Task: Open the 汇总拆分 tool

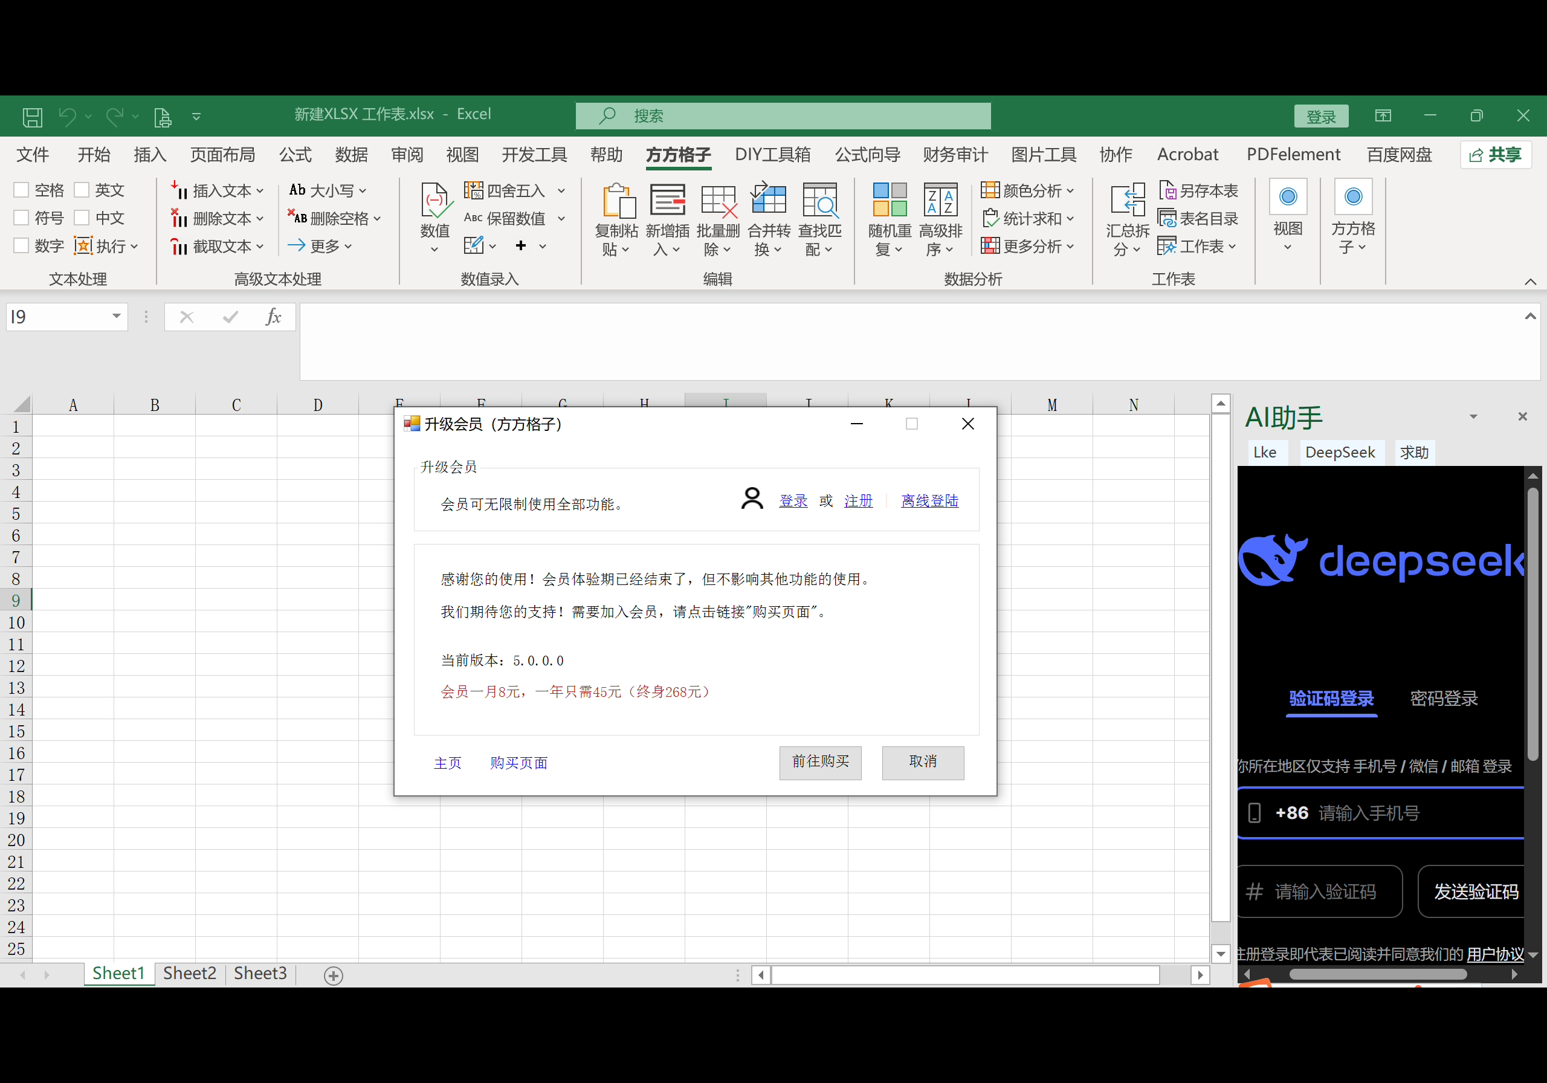Action: [1127, 200]
